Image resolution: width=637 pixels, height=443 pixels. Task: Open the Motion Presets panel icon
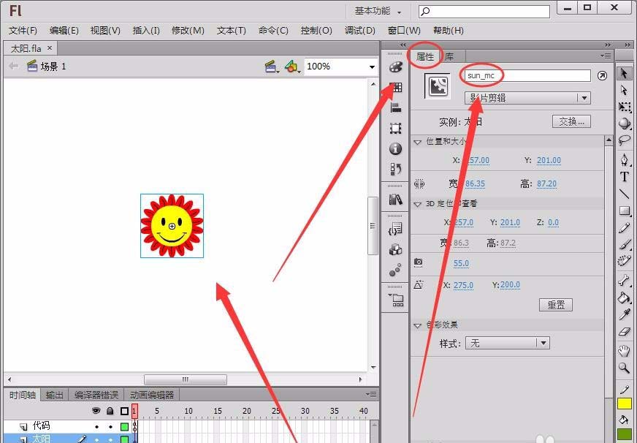[395, 270]
